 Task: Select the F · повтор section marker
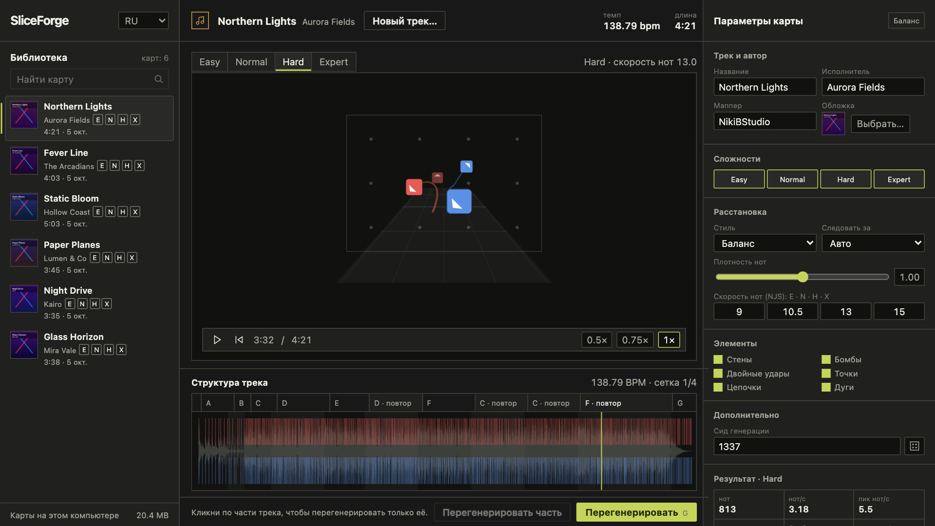626,403
